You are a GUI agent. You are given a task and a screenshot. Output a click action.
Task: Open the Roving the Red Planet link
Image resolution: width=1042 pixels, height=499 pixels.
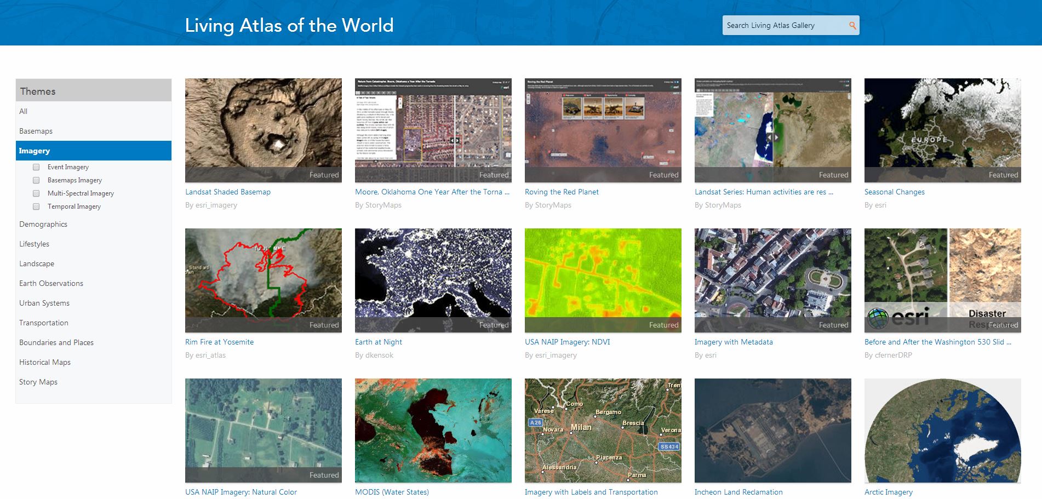point(562,192)
